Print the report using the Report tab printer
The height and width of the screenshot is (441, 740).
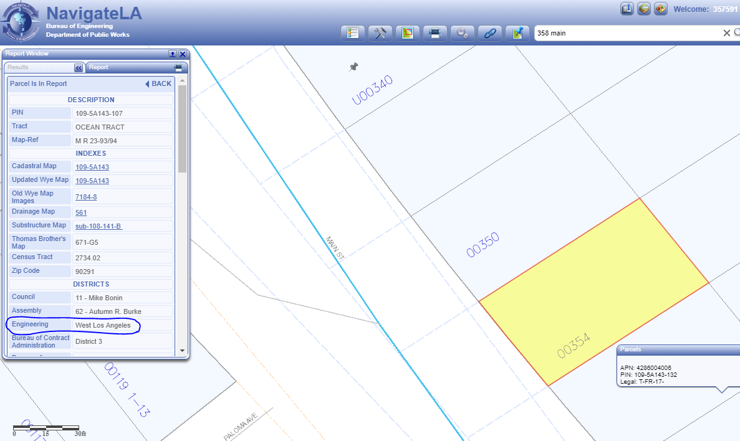(x=178, y=67)
